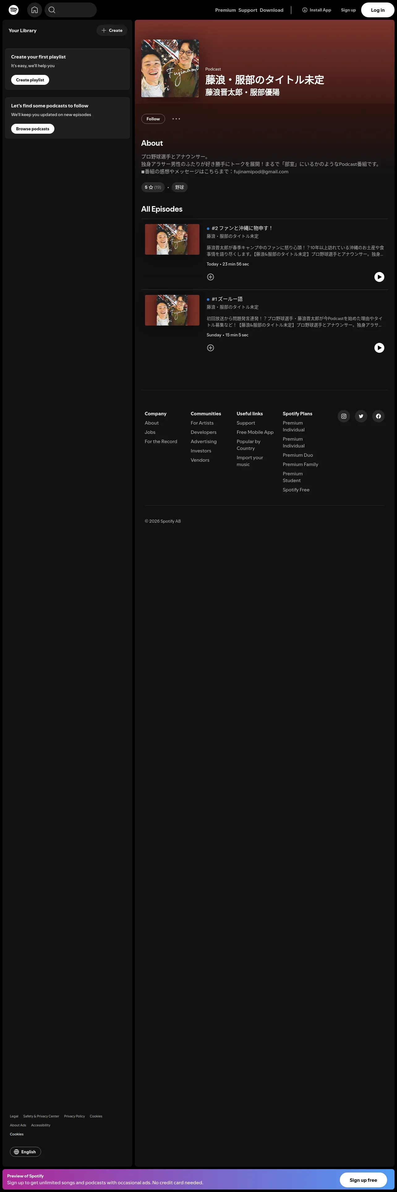397x1192 pixels.
Task: Open the 野球 category tag
Action: click(x=179, y=188)
